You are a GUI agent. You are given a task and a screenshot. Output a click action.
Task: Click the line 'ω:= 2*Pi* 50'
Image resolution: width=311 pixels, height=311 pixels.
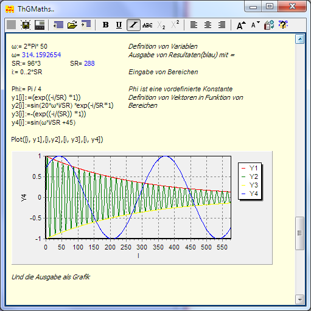[29, 46]
